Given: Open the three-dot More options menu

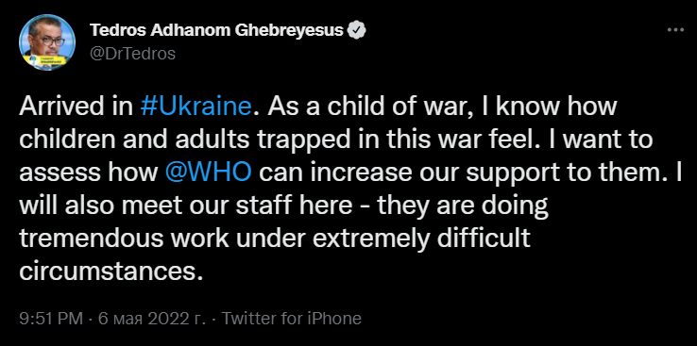Looking at the screenshot, I should (675, 30).
